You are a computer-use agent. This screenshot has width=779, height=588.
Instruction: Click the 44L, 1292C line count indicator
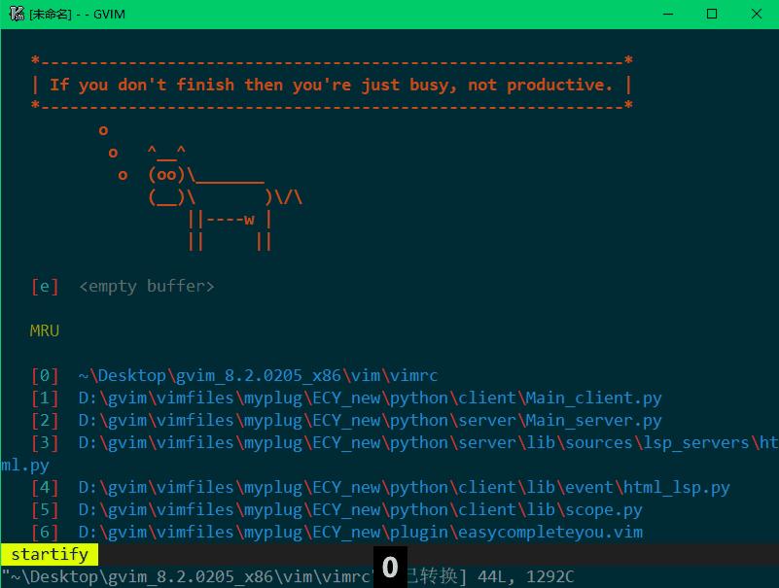click(523, 575)
